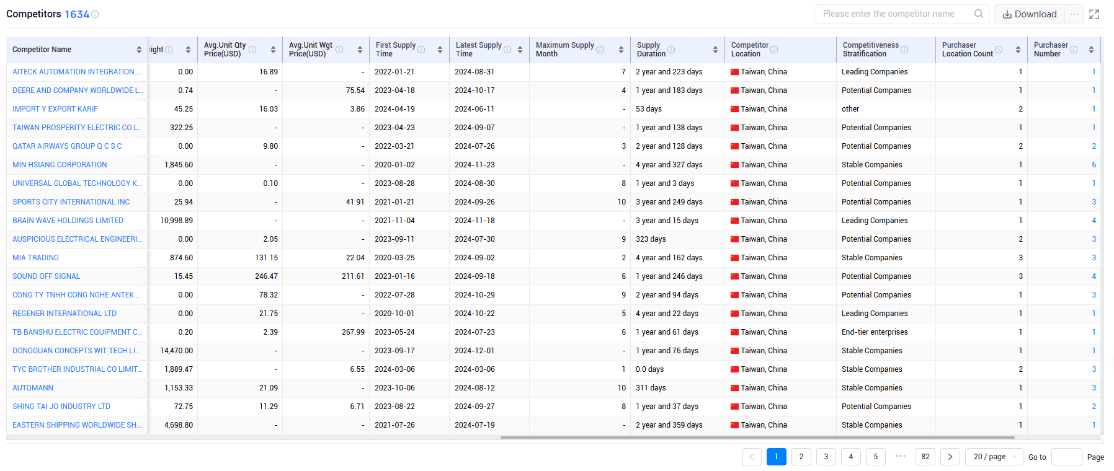Open QATAR AIRWAYS GROUP Q C S C

(x=67, y=146)
